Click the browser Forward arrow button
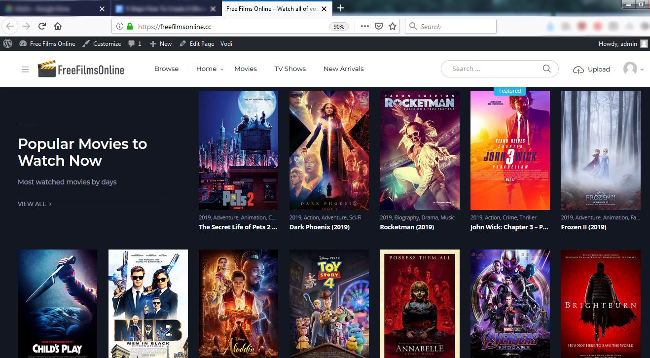 pos(26,26)
